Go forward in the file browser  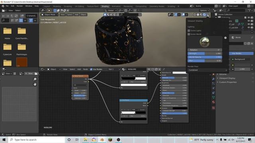[8, 16]
